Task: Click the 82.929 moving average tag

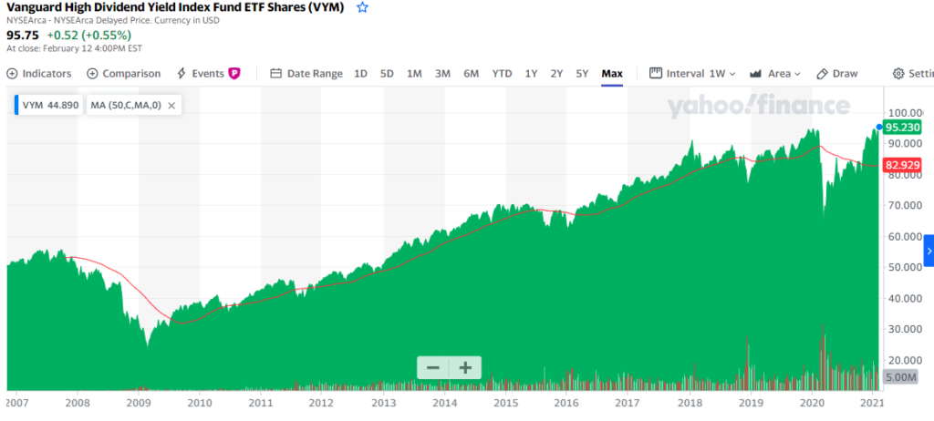Action: point(902,164)
